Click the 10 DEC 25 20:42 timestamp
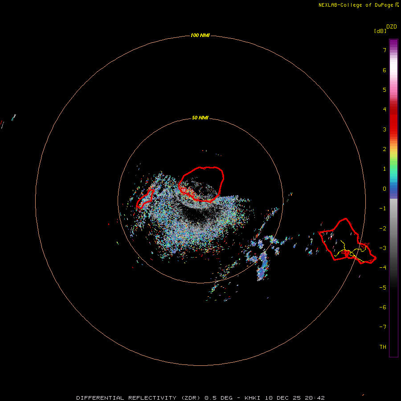This screenshot has width=401, height=401. (295, 398)
